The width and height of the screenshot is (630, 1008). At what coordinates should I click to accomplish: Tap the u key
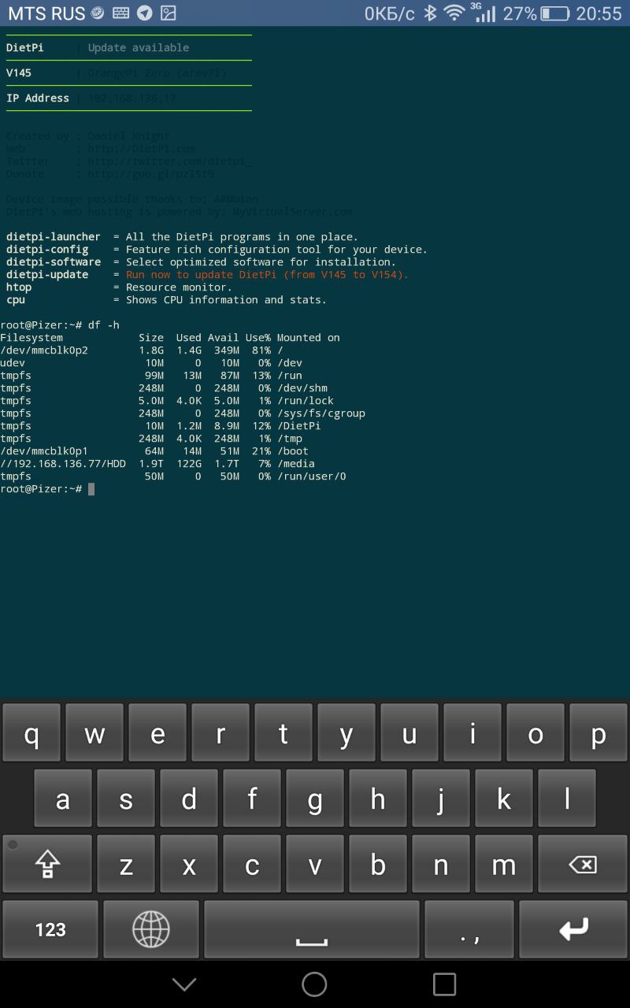click(x=409, y=733)
